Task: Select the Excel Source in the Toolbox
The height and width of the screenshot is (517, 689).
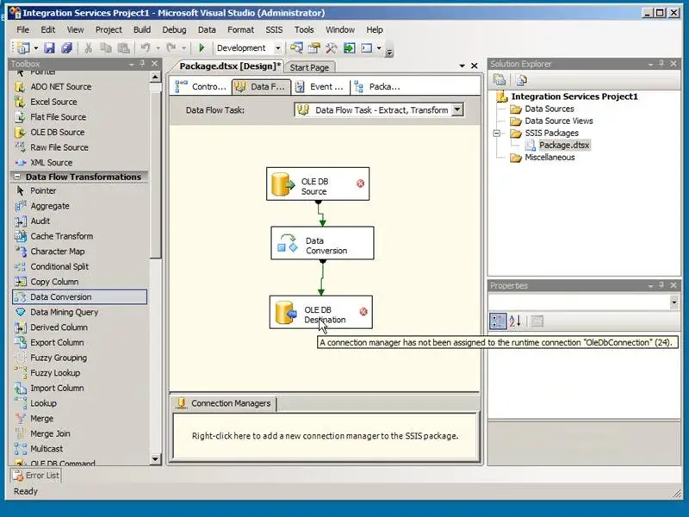Action: 53,102
